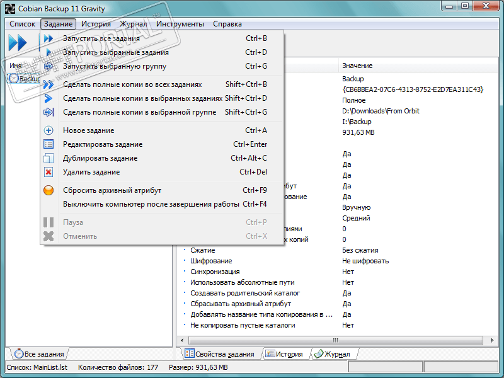Click the icon beside Запустить выбранные задания
This screenshot has height=378, width=504.
click(49, 52)
